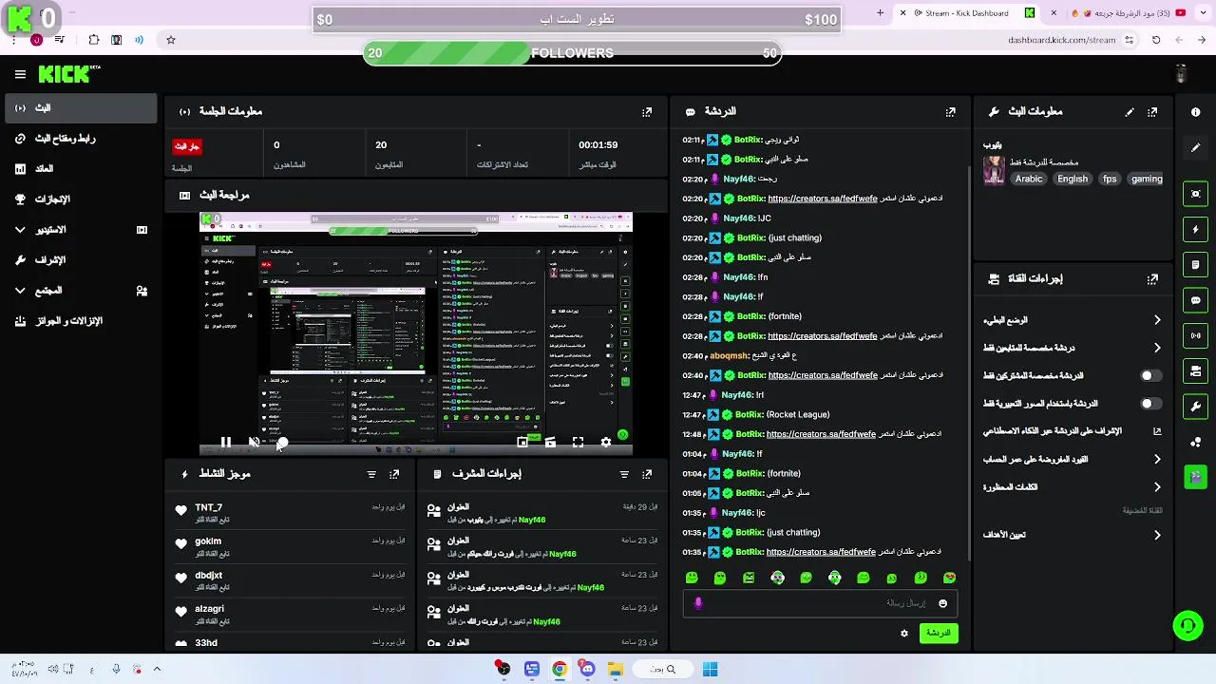The image size is (1216, 684).
Task: Filter the moderator actions panel
Action: pos(624,474)
